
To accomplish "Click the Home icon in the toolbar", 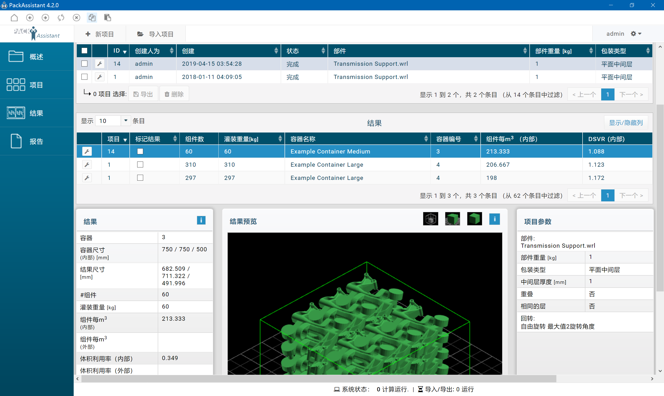I will tap(14, 18).
